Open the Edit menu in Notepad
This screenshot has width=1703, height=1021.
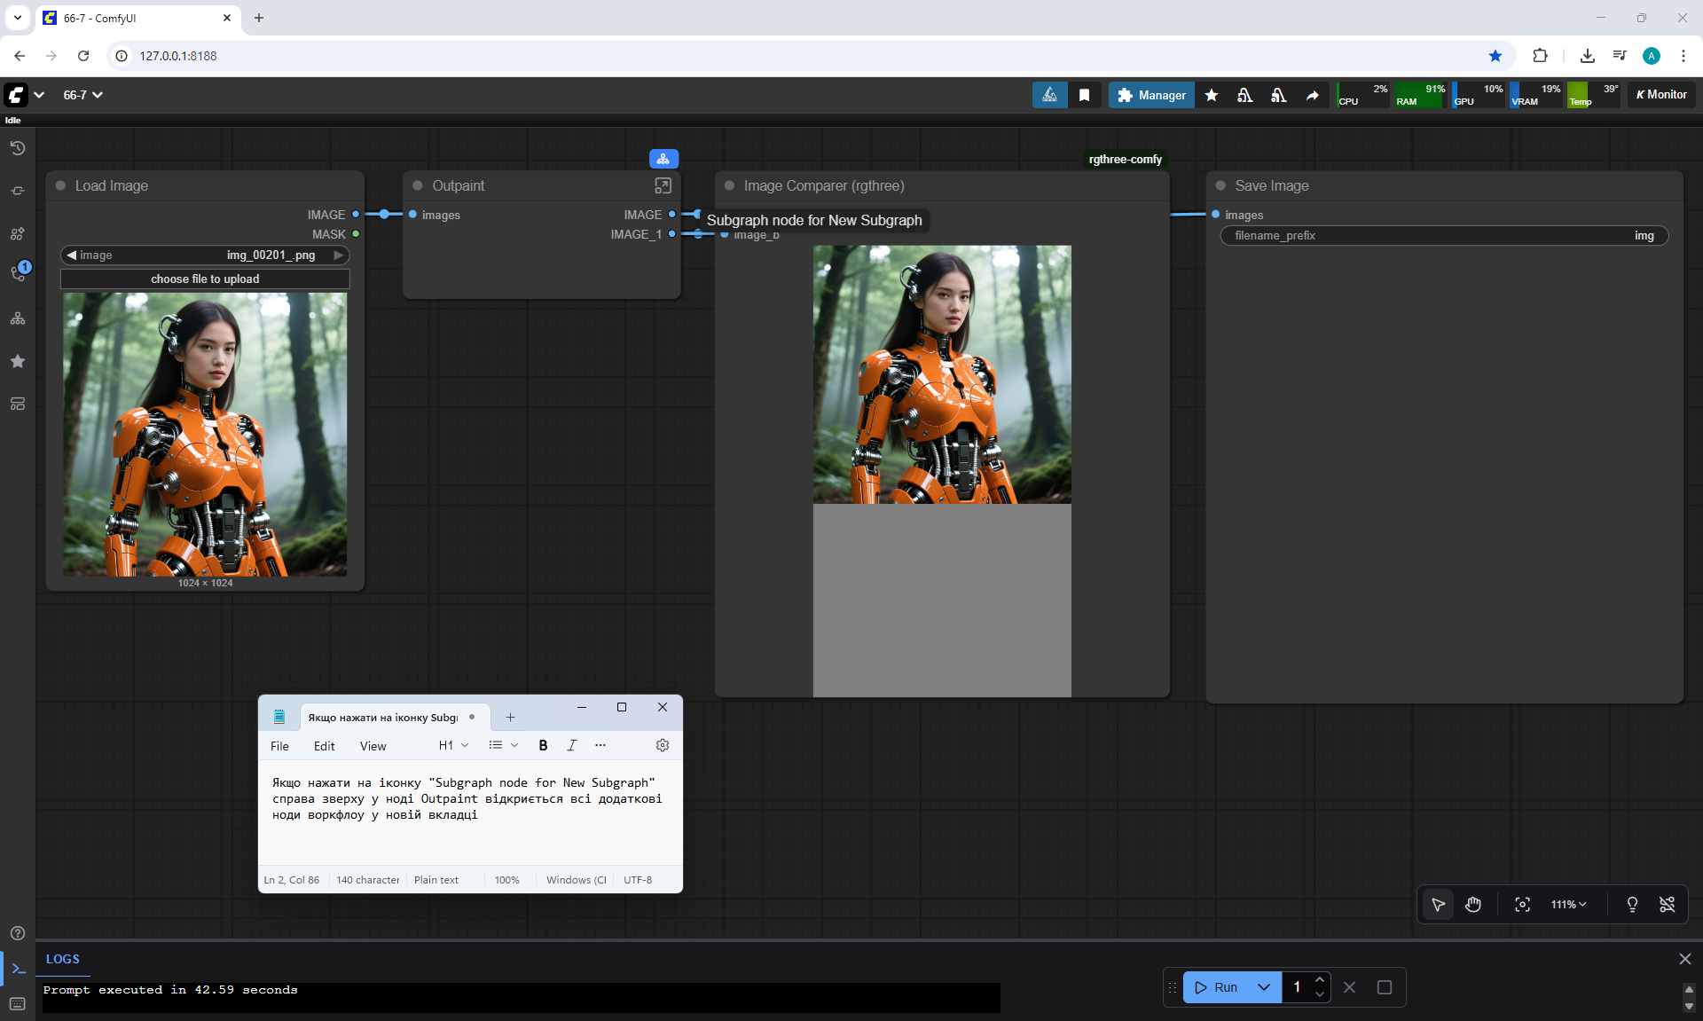[x=324, y=746]
